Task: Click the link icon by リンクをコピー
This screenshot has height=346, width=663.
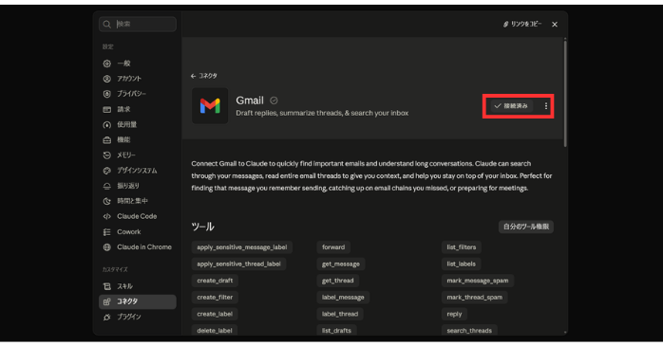Action: point(505,25)
